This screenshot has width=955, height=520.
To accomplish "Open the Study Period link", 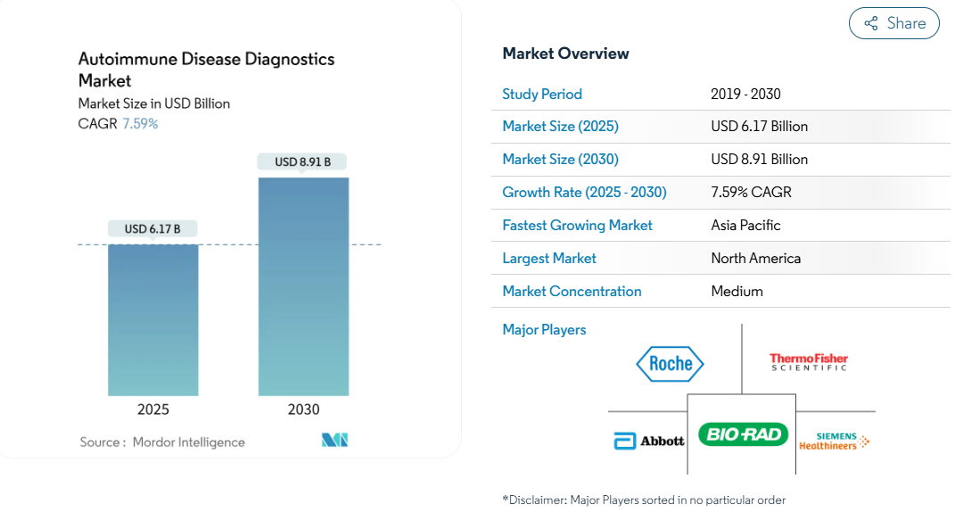I will tap(542, 94).
